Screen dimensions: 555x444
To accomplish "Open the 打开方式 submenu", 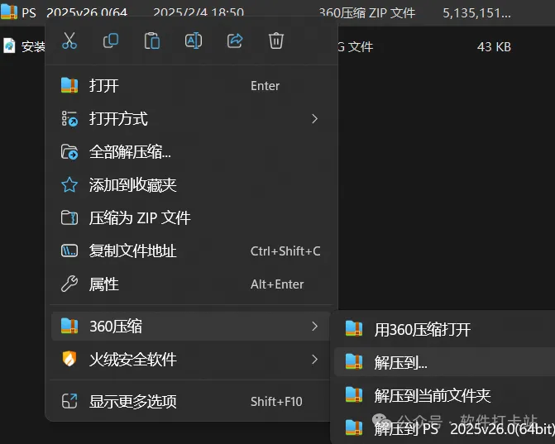I will (191, 118).
